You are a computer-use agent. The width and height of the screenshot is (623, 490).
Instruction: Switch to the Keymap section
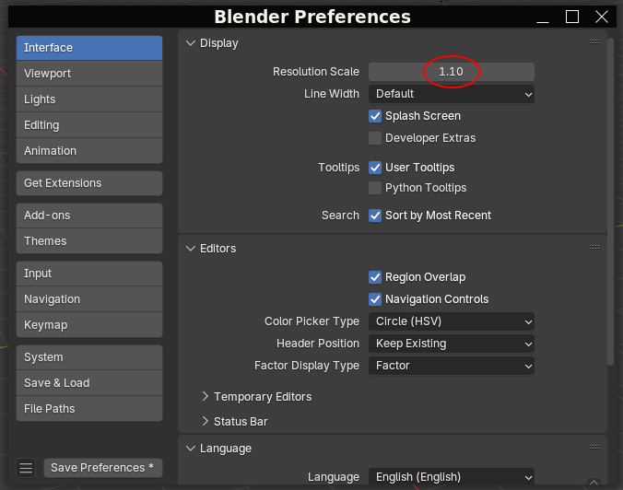[89, 325]
